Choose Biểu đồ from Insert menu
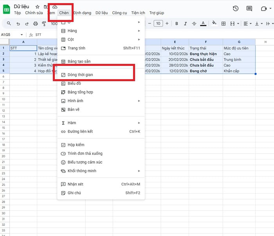This screenshot has width=274, height=236. pyautogui.click(x=74, y=84)
